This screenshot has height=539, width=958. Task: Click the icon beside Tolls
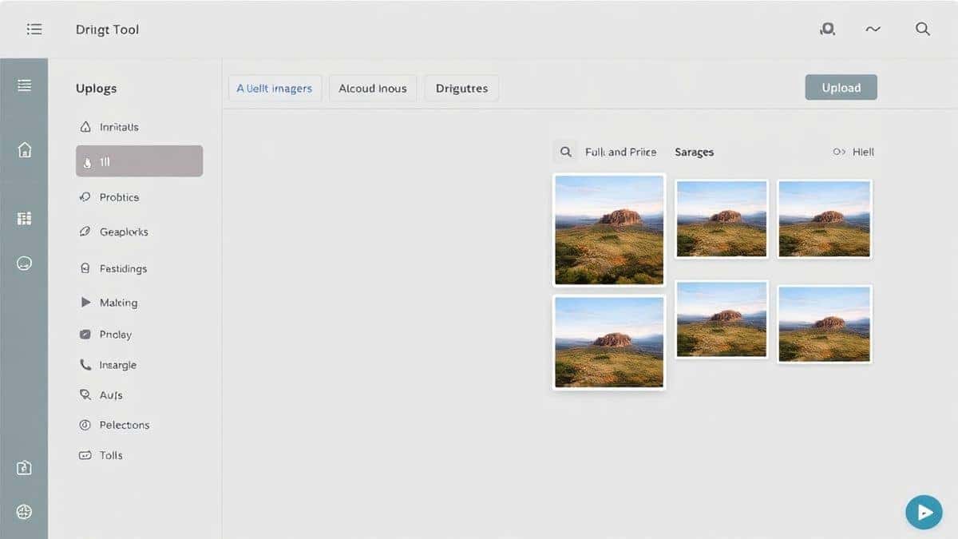(x=85, y=455)
